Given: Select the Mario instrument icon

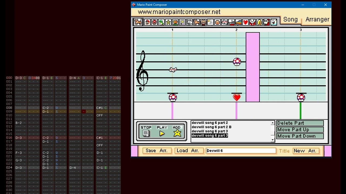Looking at the screenshot, I should pos(147,22).
